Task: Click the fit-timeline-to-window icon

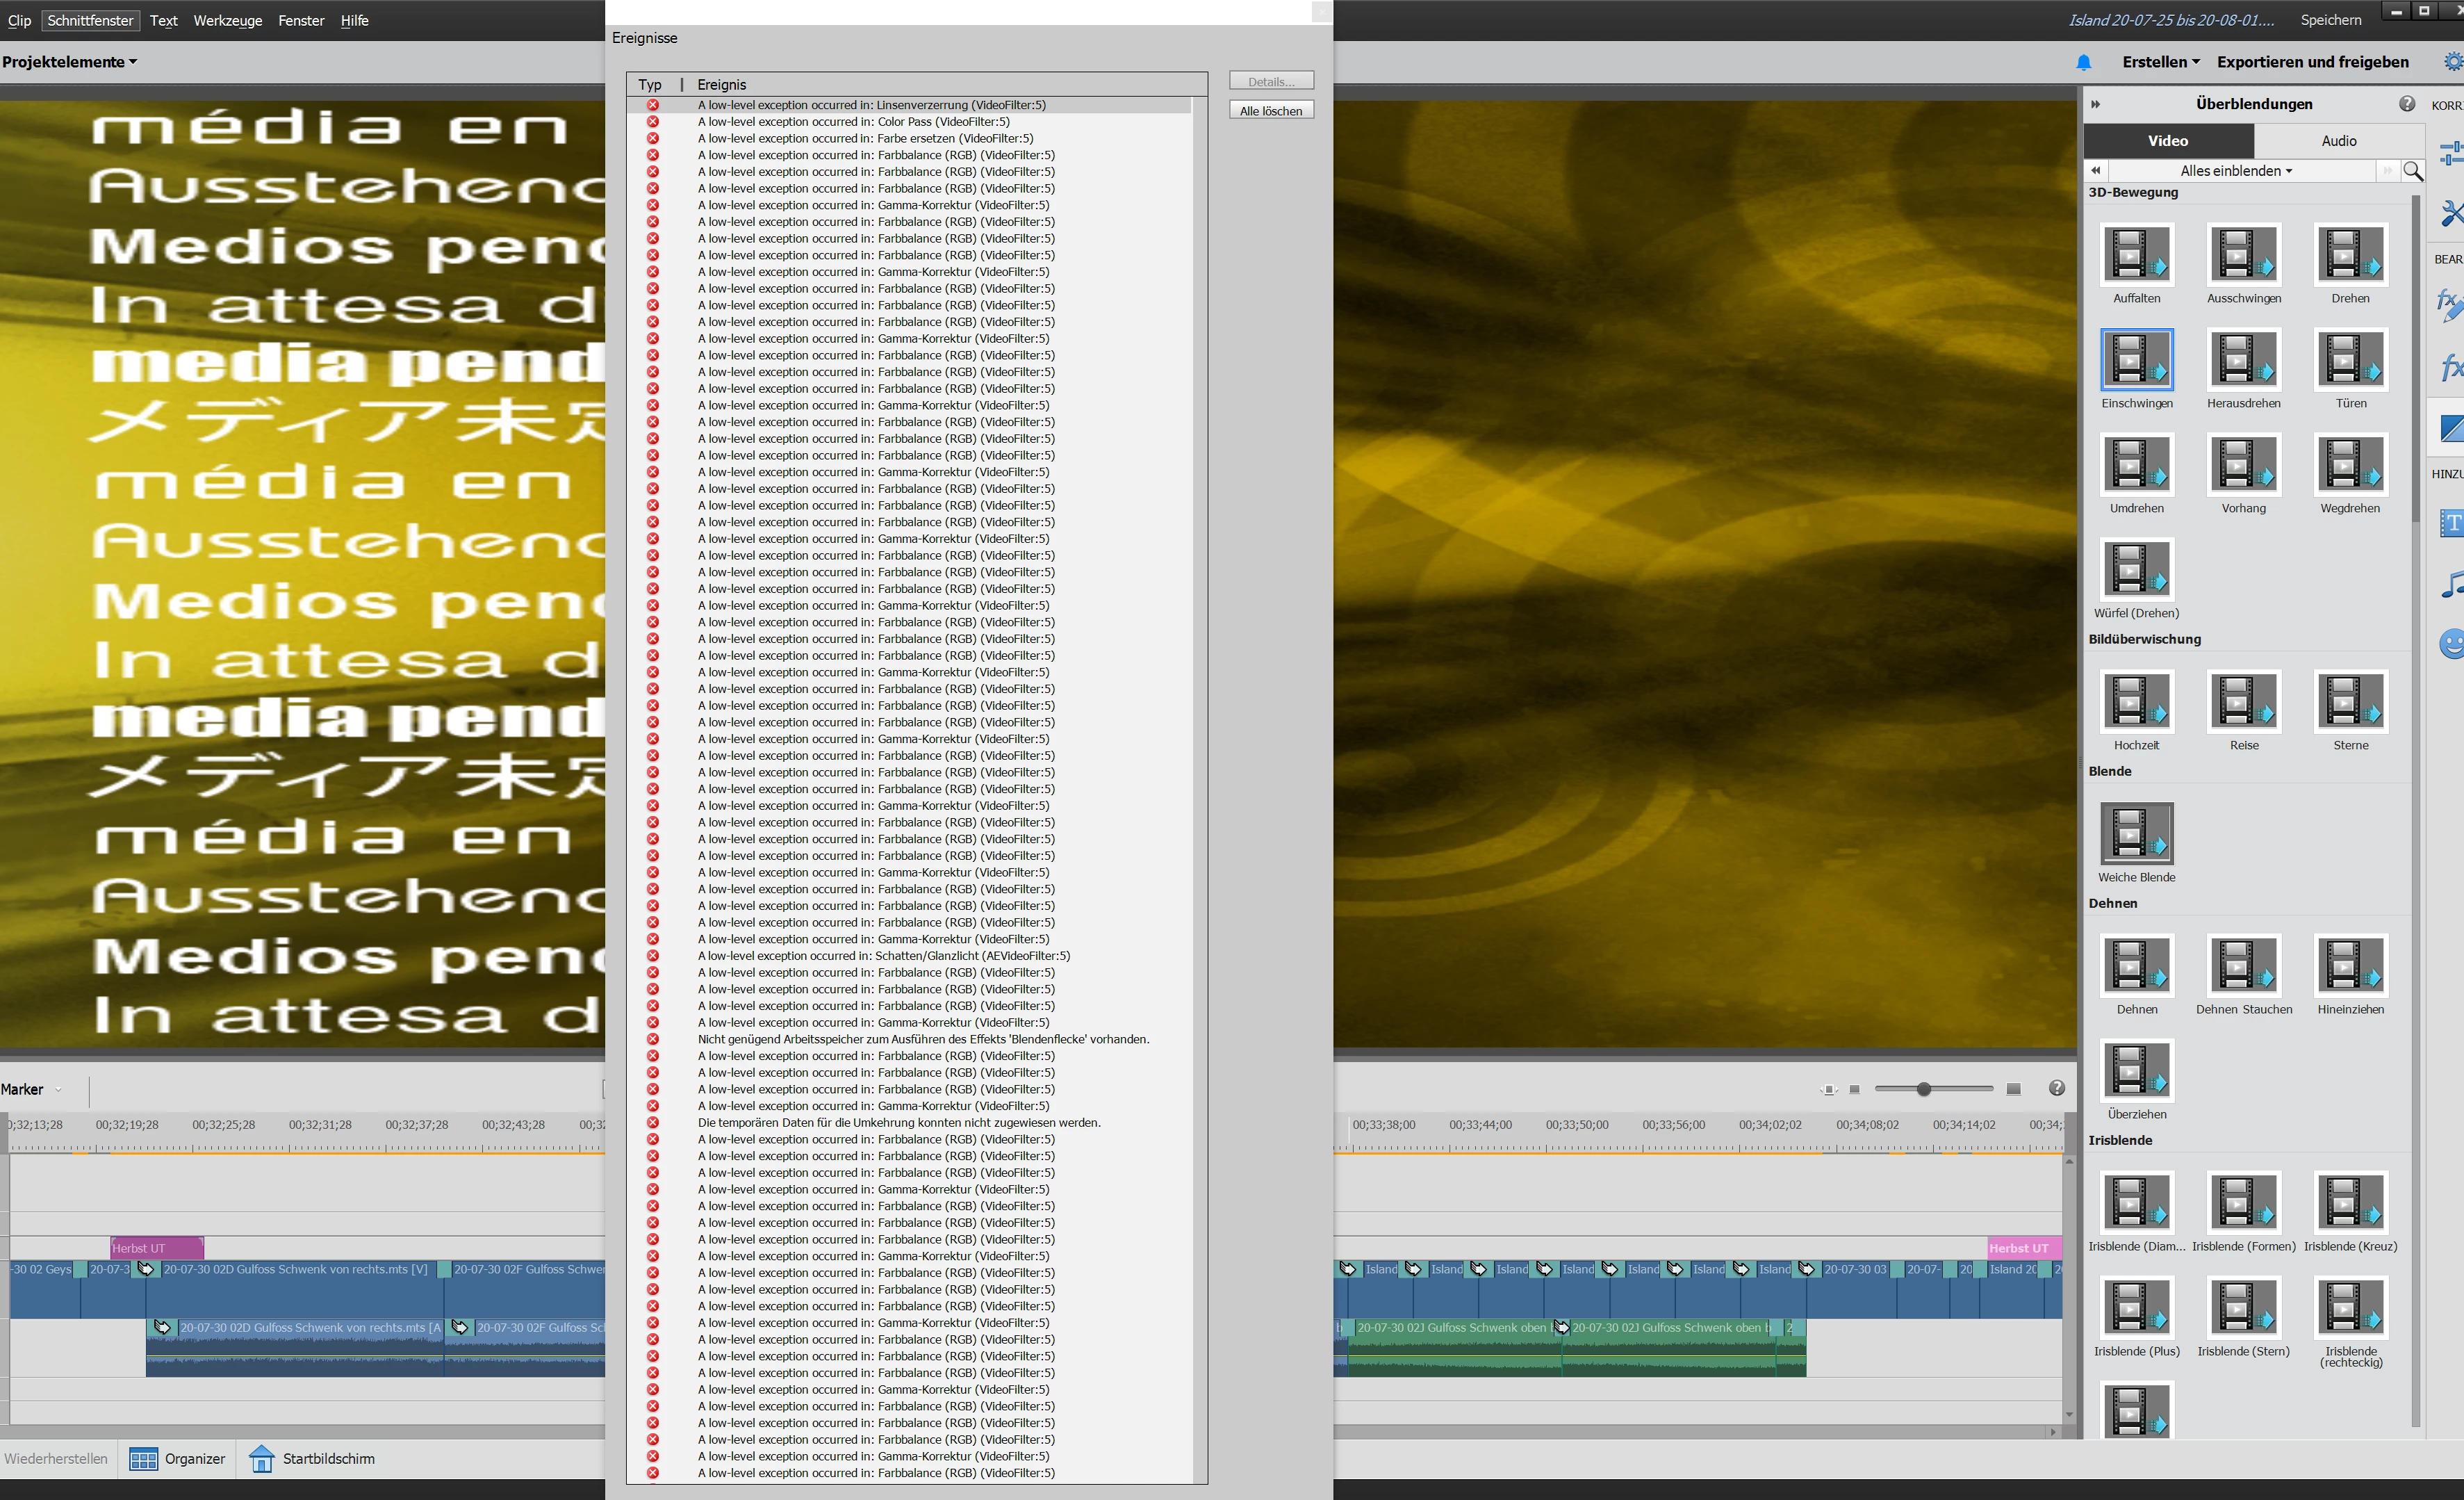Action: tap(1828, 1089)
